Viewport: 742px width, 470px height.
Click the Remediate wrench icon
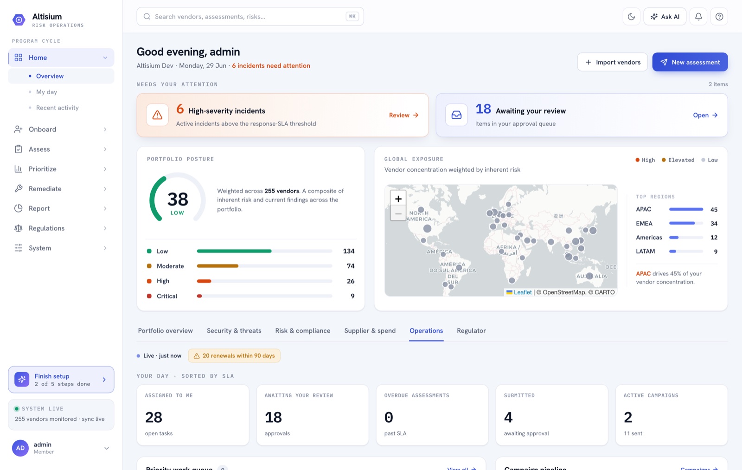point(18,188)
